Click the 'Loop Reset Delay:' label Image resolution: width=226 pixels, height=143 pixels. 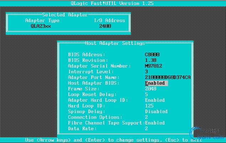92,95
